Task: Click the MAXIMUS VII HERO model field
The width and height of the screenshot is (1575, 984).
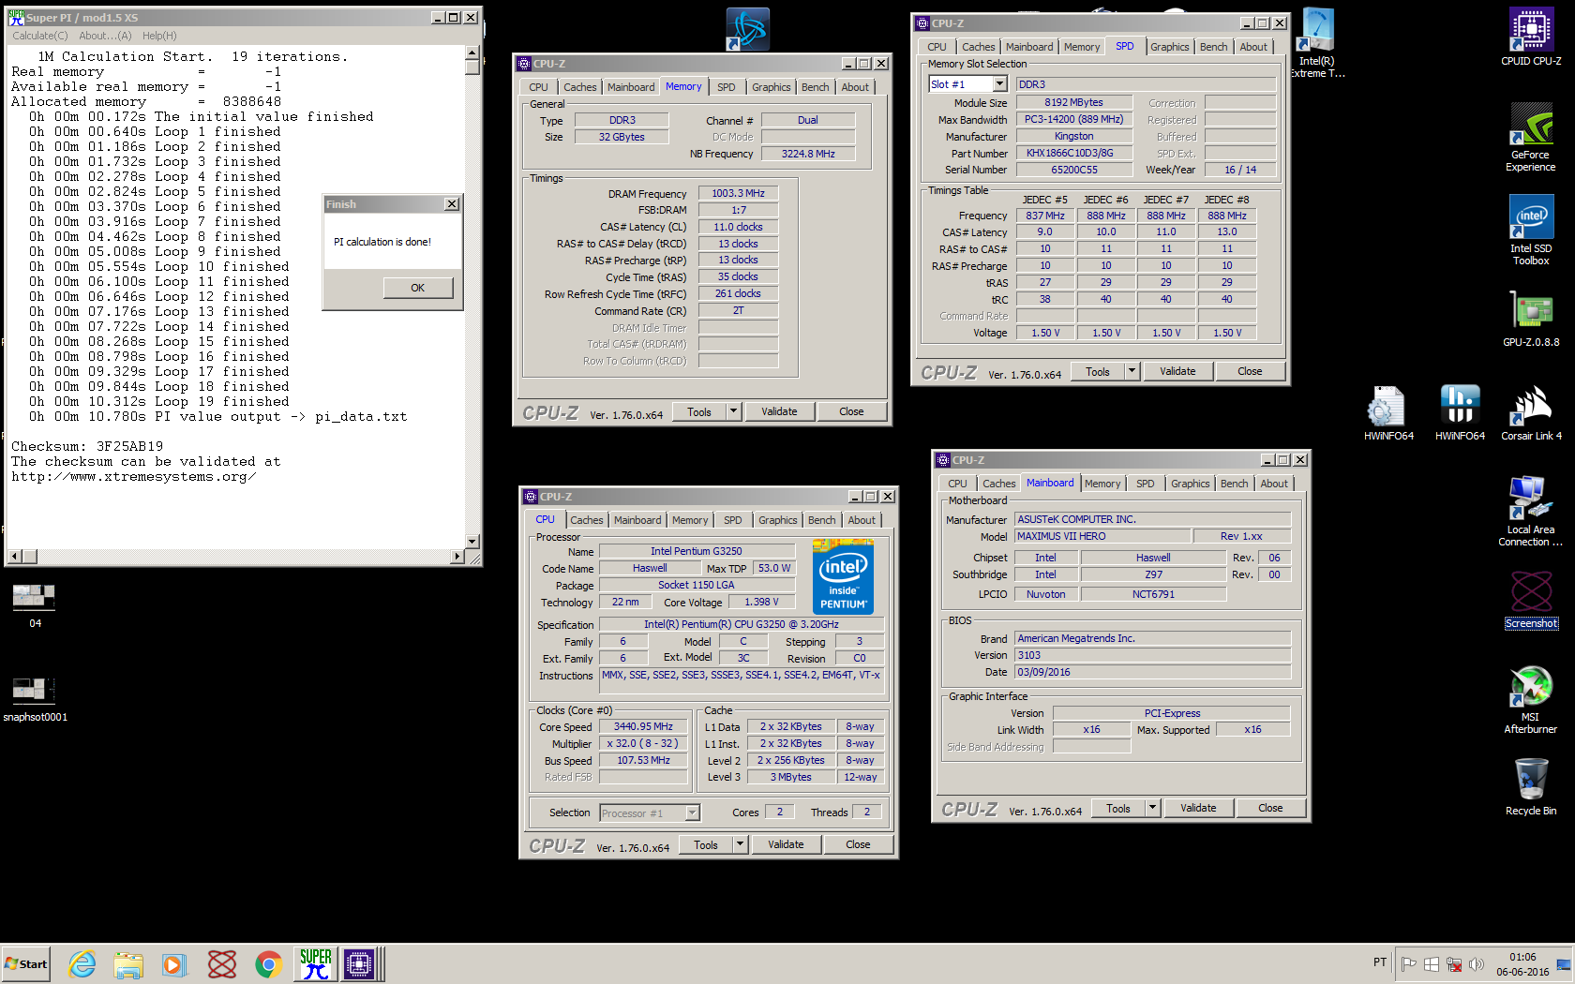Action: click(1102, 536)
